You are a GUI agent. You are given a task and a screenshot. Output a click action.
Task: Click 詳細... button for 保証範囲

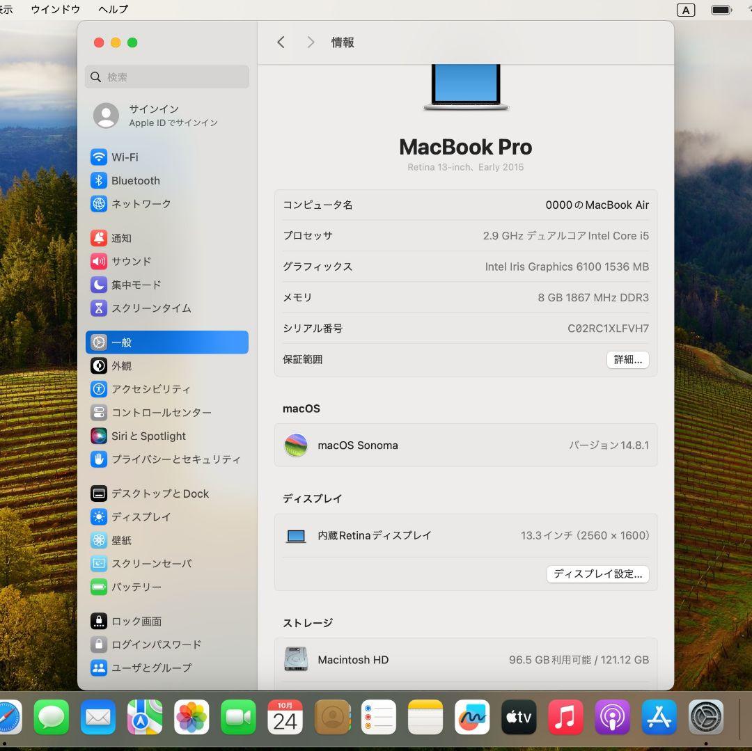pyautogui.click(x=628, y=359)
